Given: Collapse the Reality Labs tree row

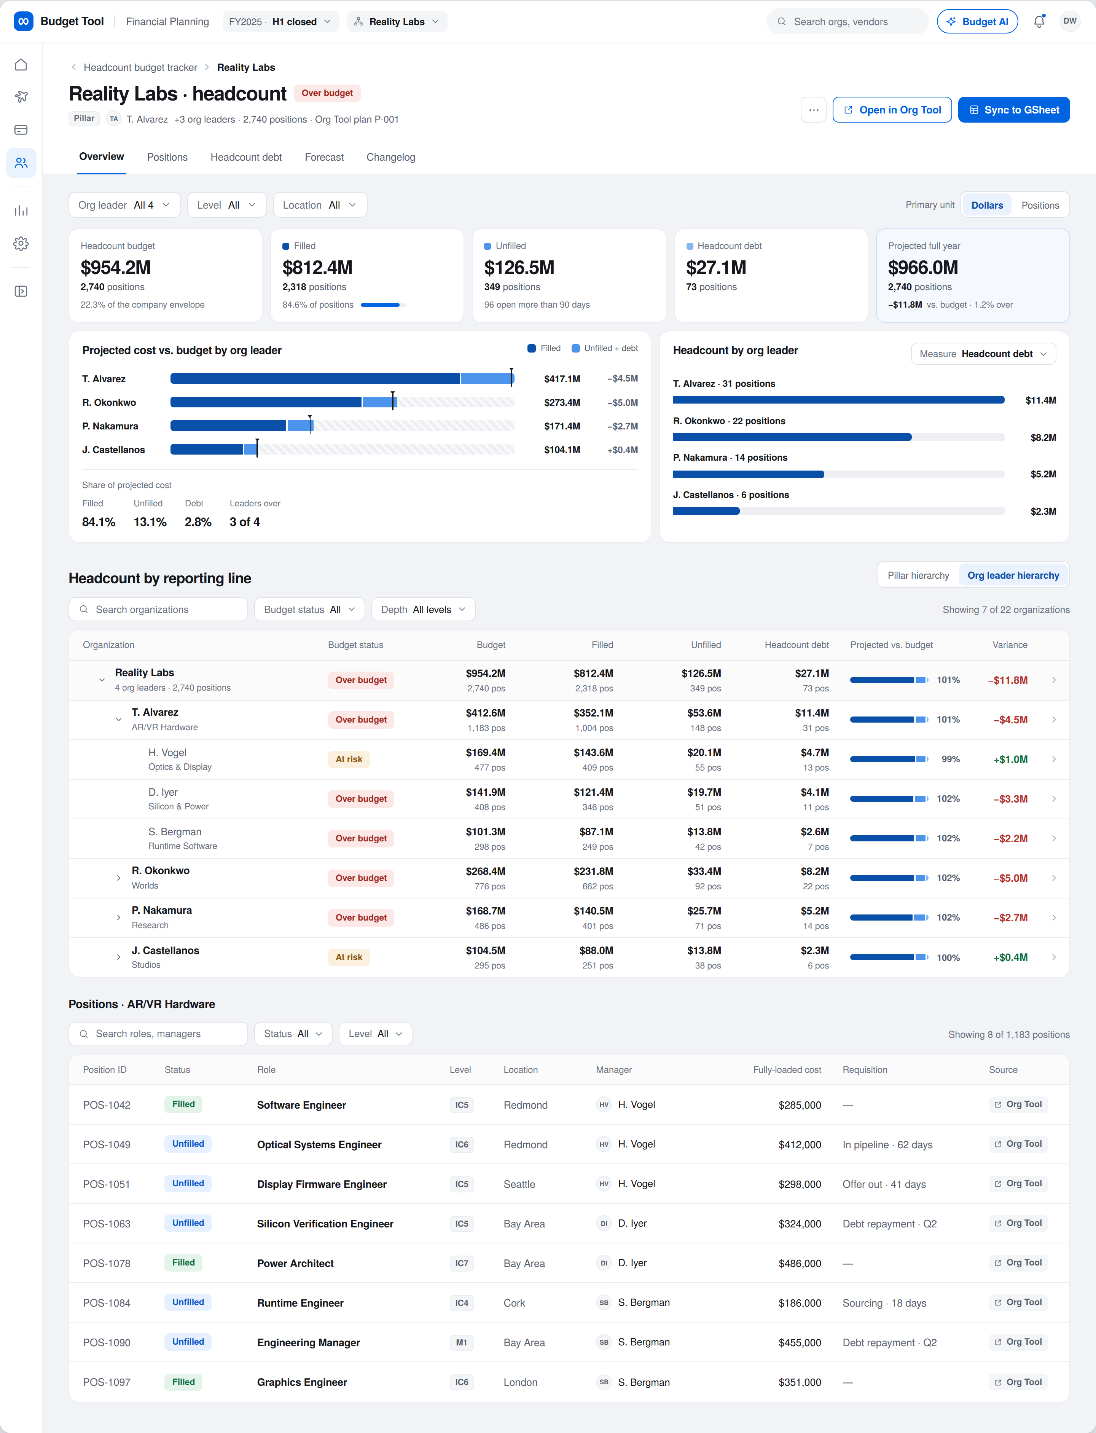Looking at the screenshot, I should (x=102, y=680).
